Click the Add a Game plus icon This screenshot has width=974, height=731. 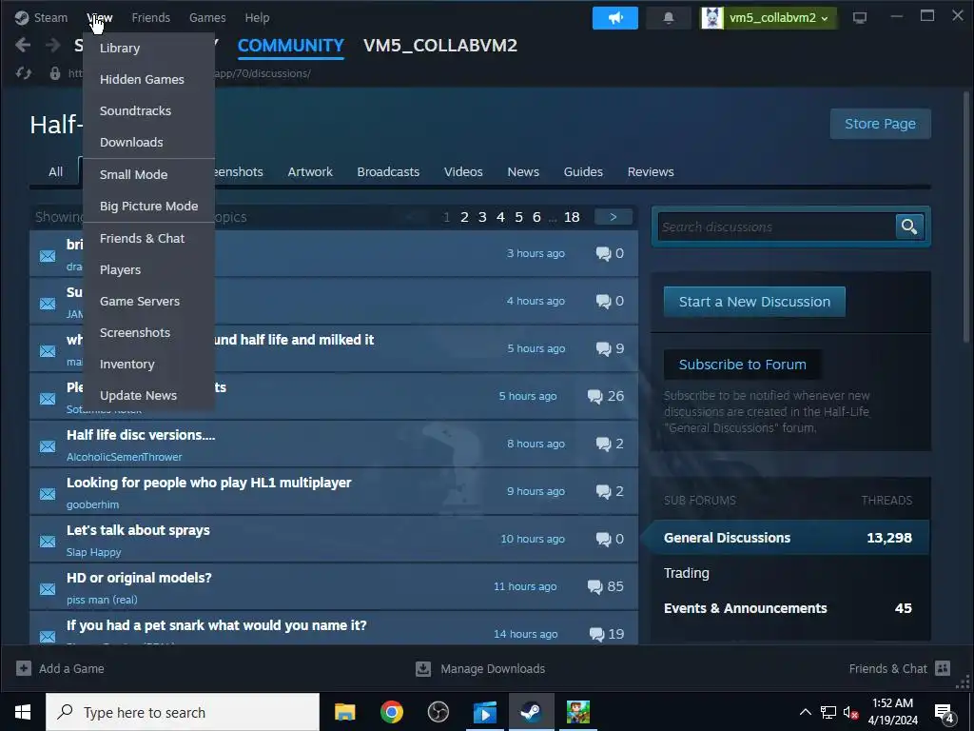[24, 669]
